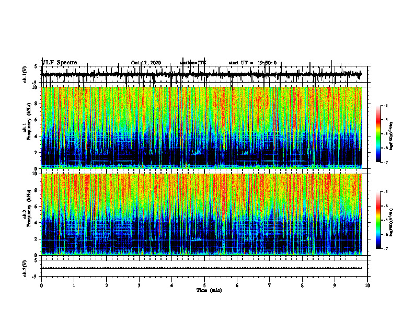Click inside the ch.2 spectrogram panel

tap(202, 214)
